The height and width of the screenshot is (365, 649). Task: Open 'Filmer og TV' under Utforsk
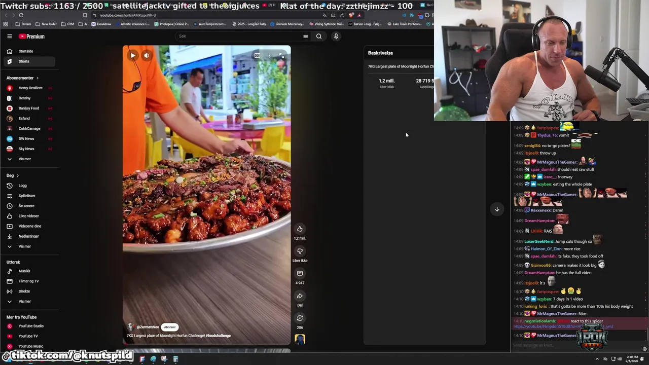point(28,281)
